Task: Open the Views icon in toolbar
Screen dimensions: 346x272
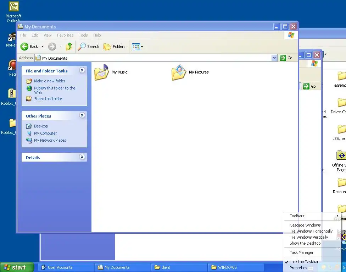Action: (x=136, y=47)
